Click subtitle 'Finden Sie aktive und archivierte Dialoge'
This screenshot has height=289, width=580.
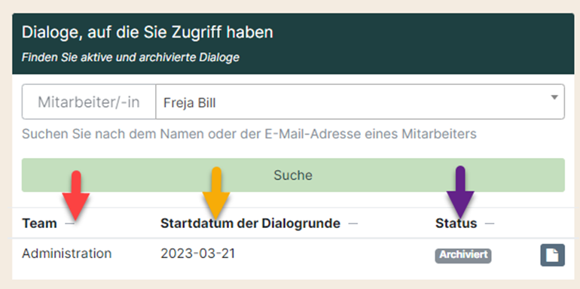[130, 58]
